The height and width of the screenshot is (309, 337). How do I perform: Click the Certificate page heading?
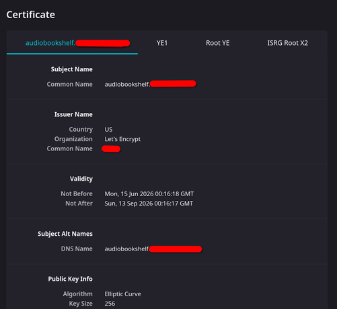(31, 15)
